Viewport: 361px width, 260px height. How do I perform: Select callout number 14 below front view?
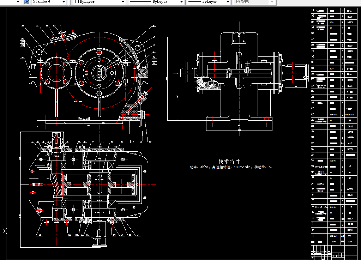pos(132,142)
